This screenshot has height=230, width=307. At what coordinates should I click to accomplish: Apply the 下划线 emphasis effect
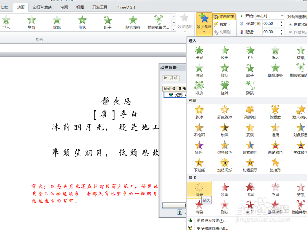199,165
